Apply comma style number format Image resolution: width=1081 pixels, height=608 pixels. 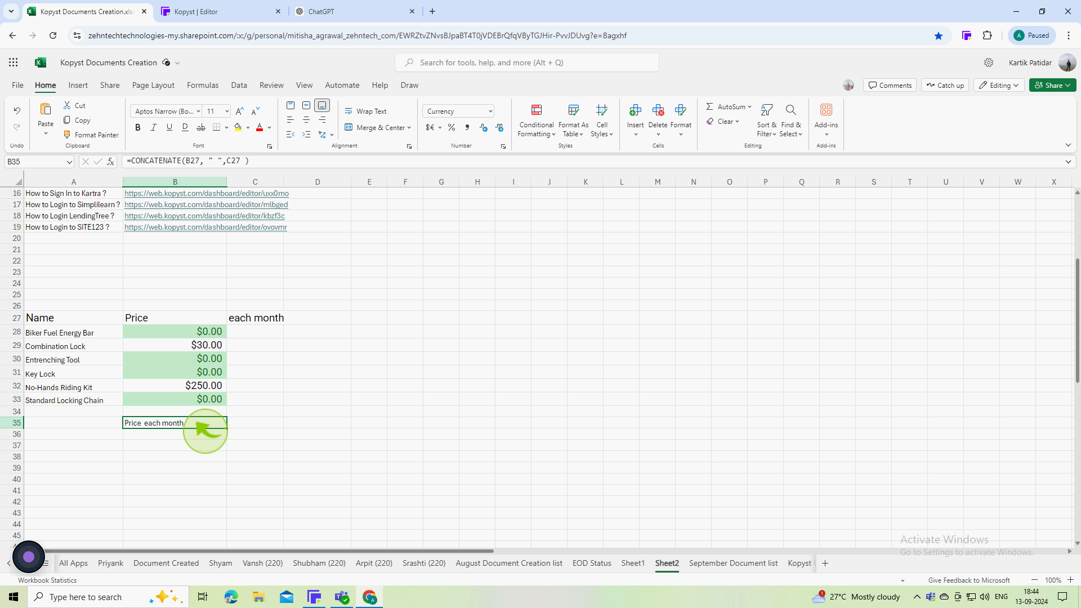(x=467, y=128)
